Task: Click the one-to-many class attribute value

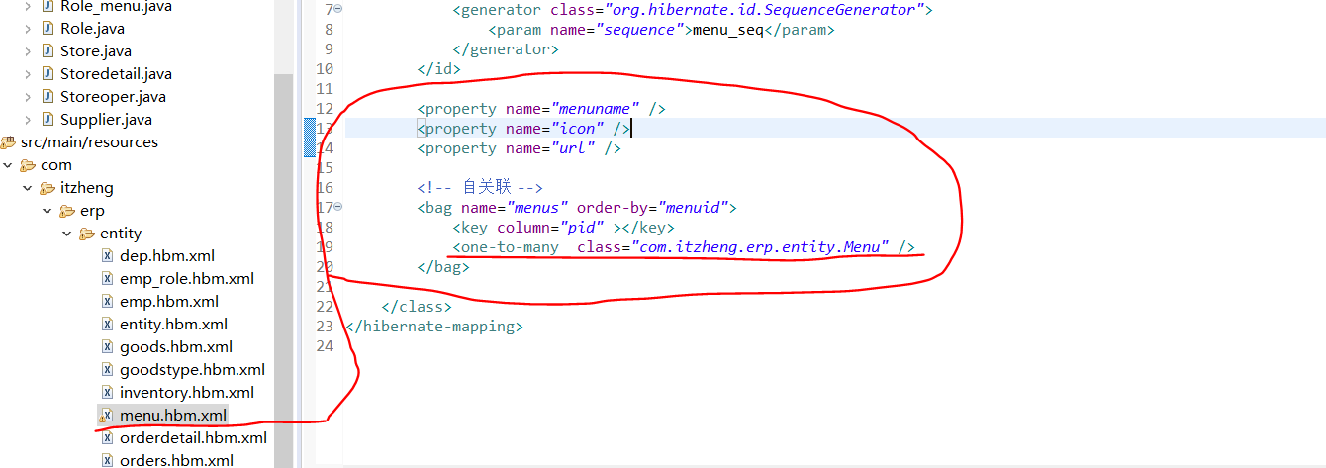Action: (759, 247)
